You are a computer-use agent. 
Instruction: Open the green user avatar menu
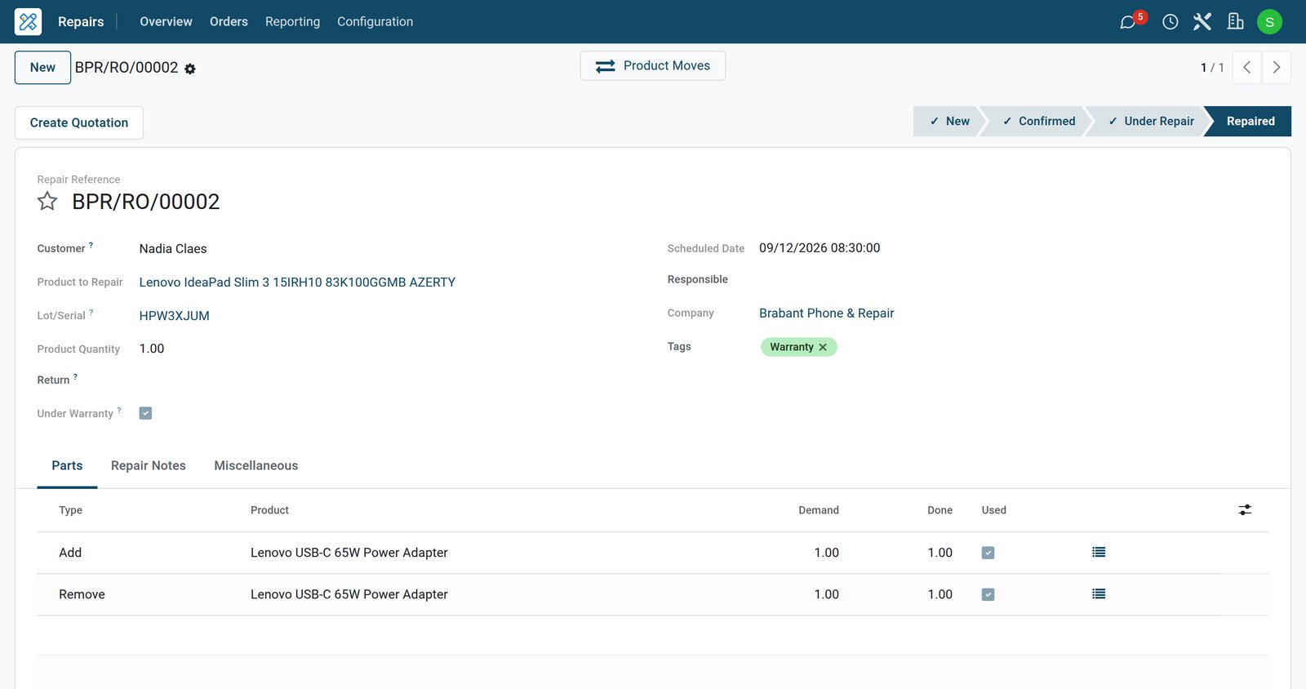coord(1269,22)
